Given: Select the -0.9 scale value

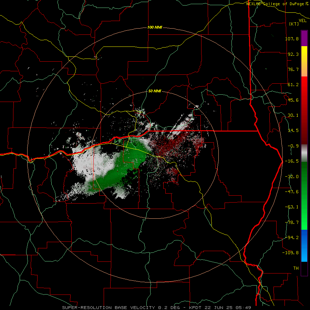Looking at the screenshot, I should pos(293,146).
